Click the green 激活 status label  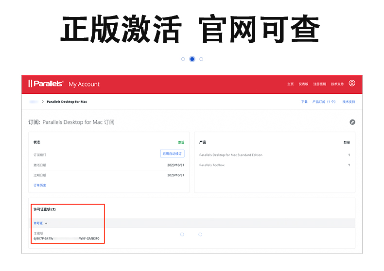point(181,142)
